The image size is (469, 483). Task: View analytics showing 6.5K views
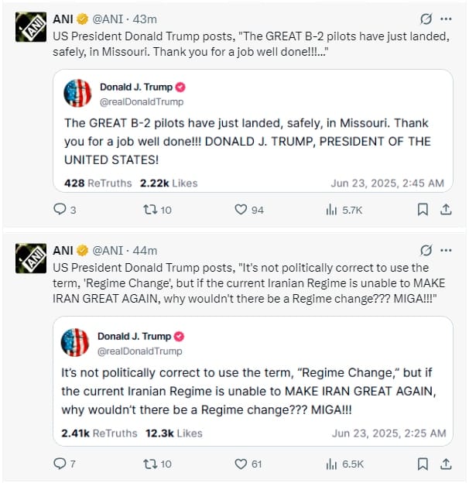click(344, 464)
